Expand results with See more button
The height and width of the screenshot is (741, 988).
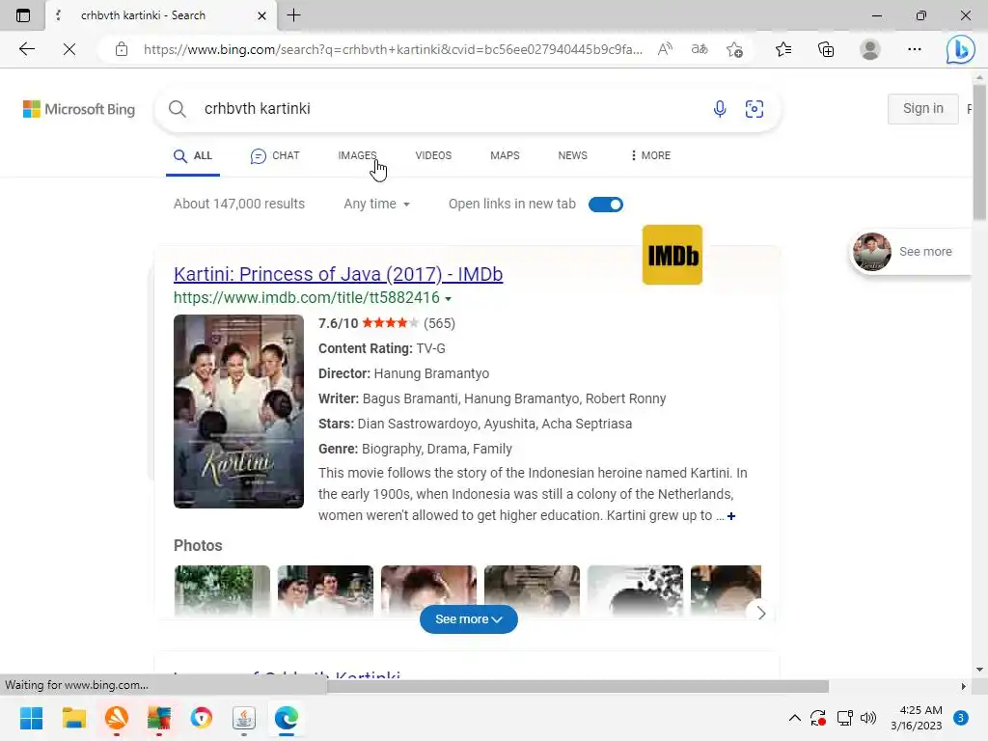(x=469, y=619)
